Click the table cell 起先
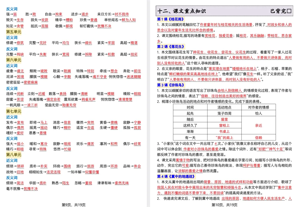 [190, 113]
